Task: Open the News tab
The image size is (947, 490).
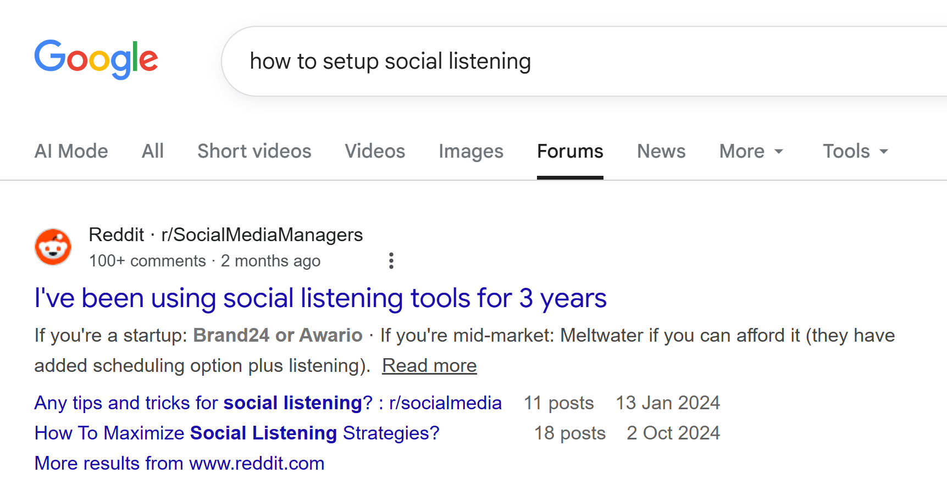Action: (x=661, y=151)
